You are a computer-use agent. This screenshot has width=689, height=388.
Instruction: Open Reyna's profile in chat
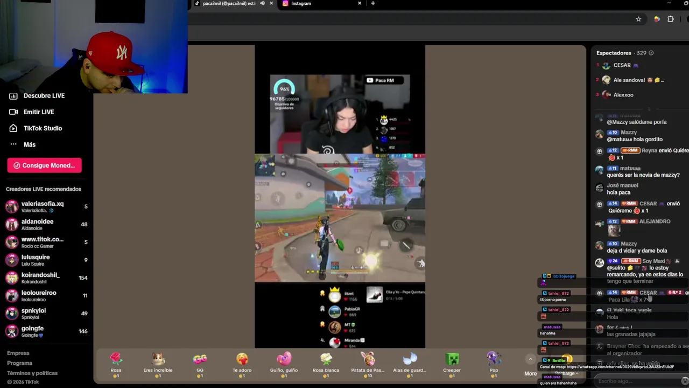pos(649,151)
